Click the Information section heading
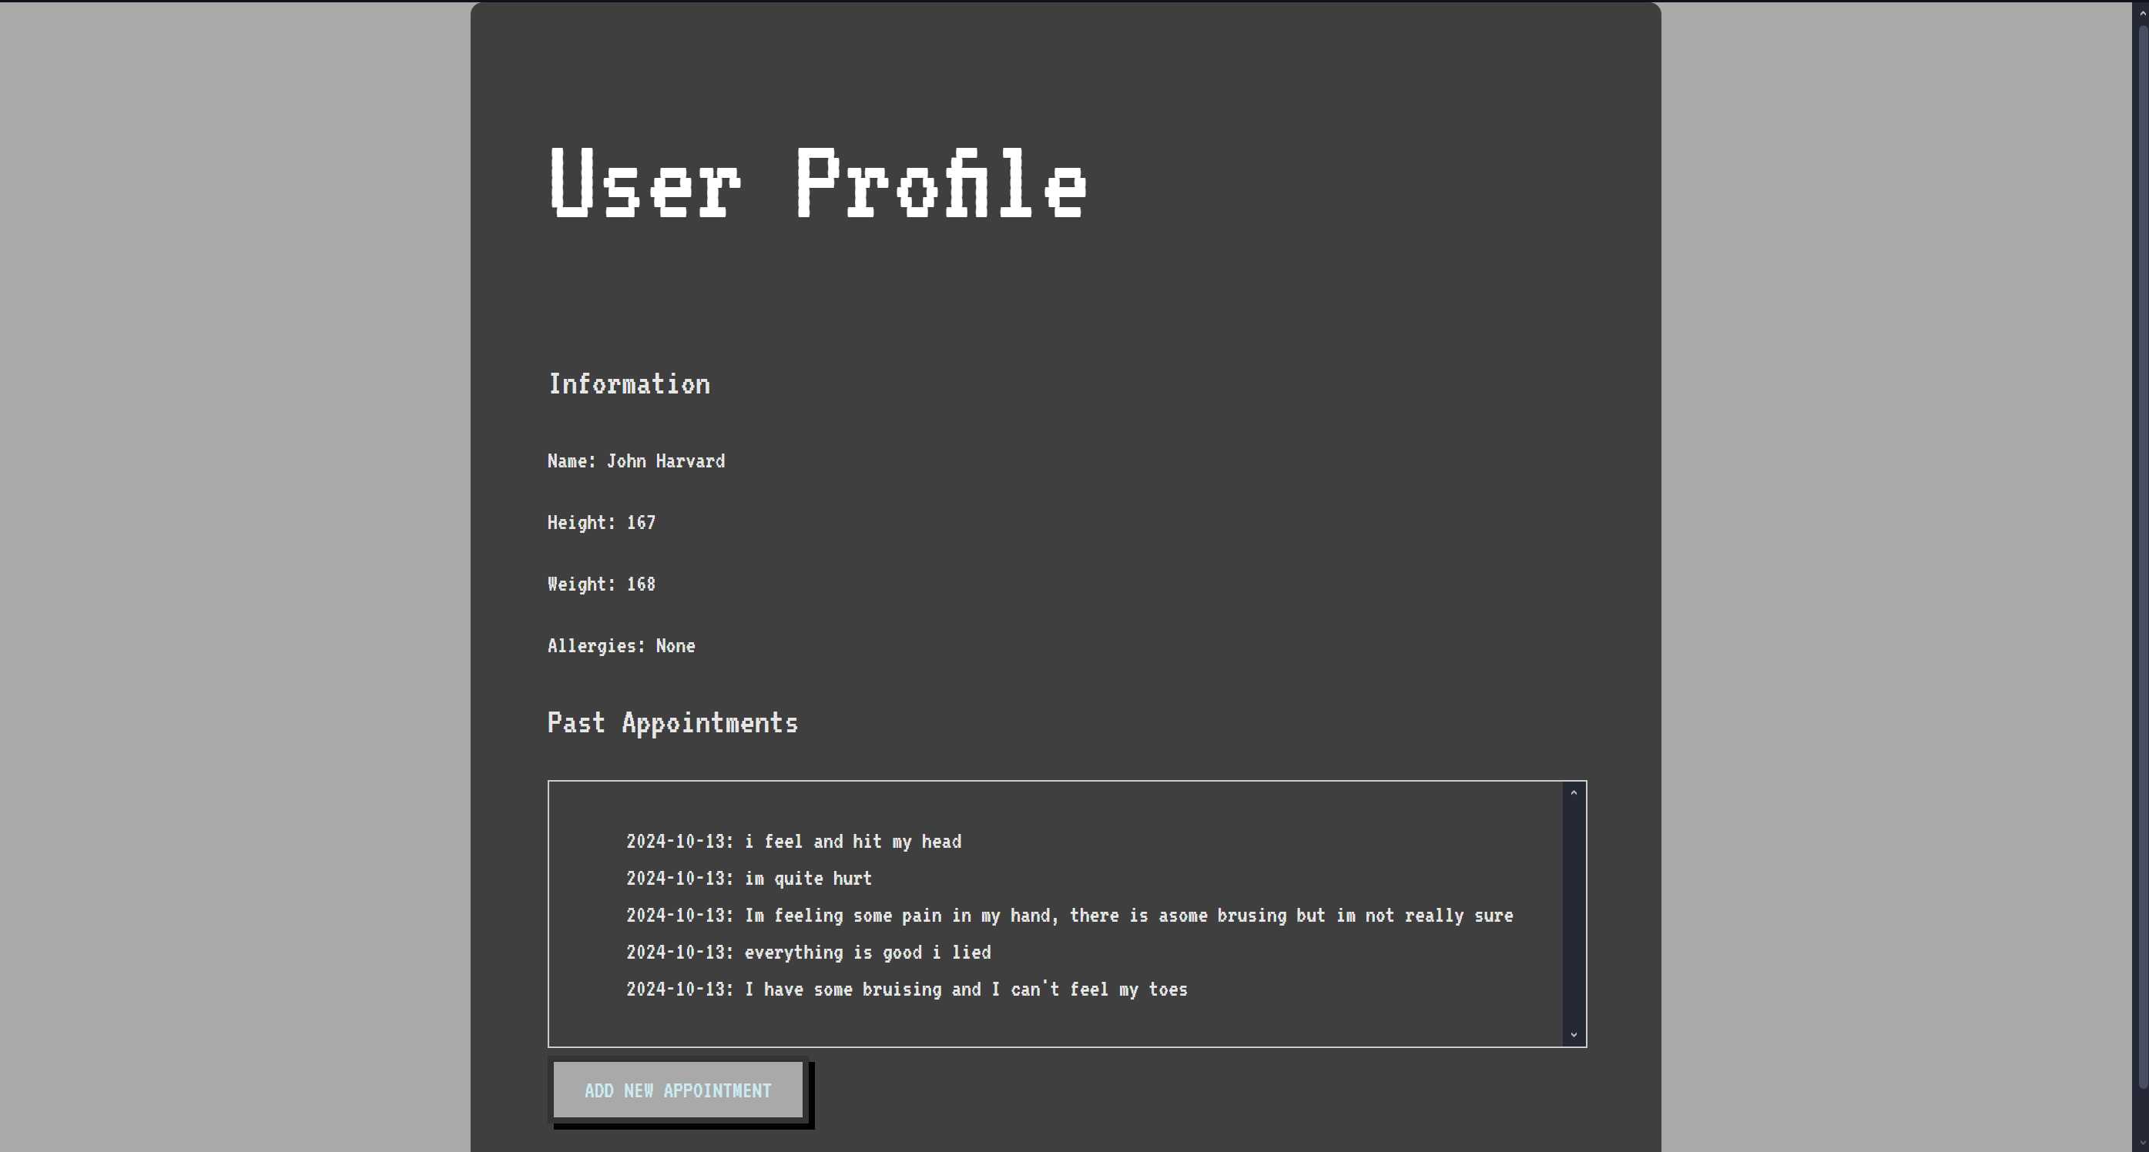The height and width of the screenshot is (1152, 2149). (629, 383)
